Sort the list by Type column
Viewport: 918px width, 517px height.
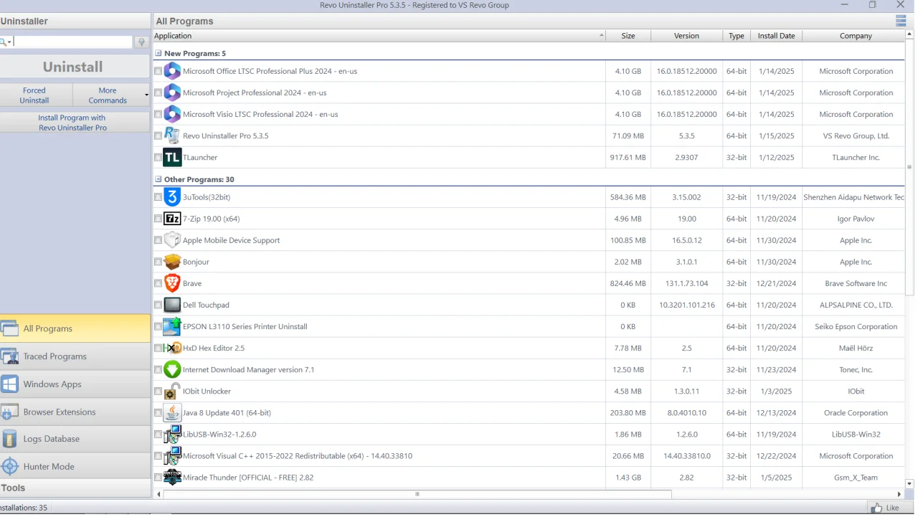pos(737,35)
